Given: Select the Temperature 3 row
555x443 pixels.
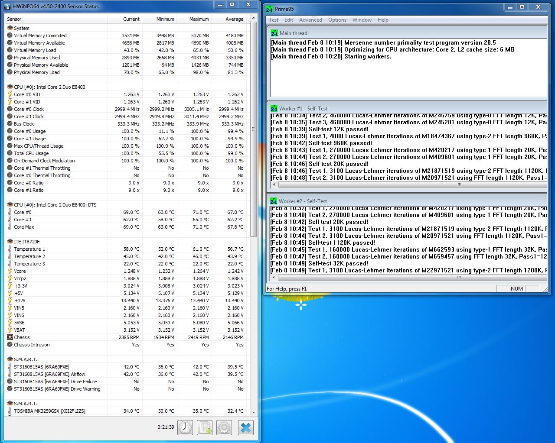Looking at the screenshot, I should [126, 264].
